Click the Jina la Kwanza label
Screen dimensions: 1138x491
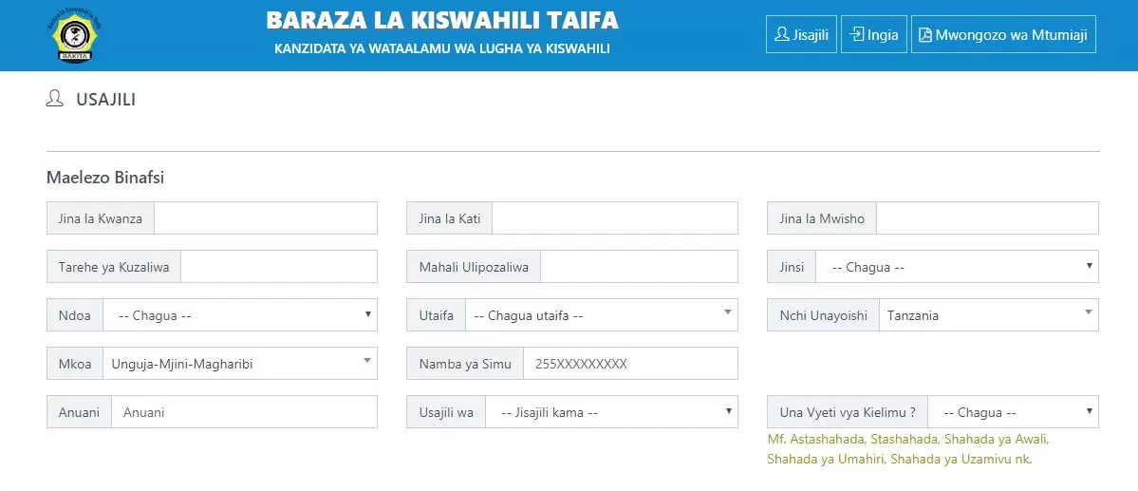coord(101,217)
